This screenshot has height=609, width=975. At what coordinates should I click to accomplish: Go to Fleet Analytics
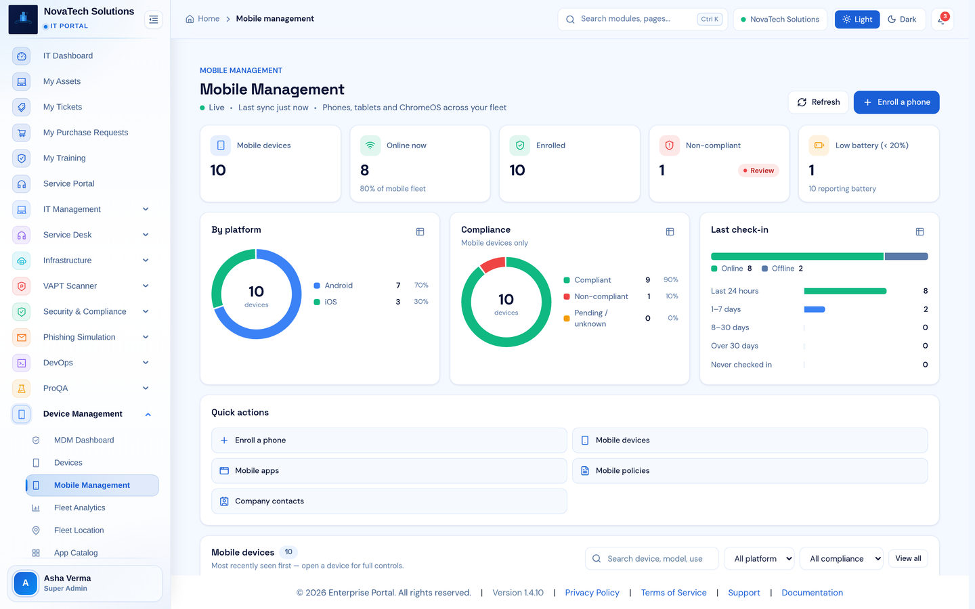(x=92, y=508)
